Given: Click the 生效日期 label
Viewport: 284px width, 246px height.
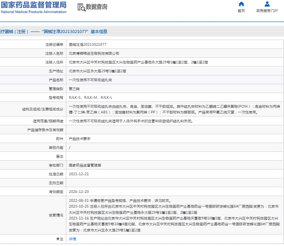Looking at the screenshot, I should point(56,183).
